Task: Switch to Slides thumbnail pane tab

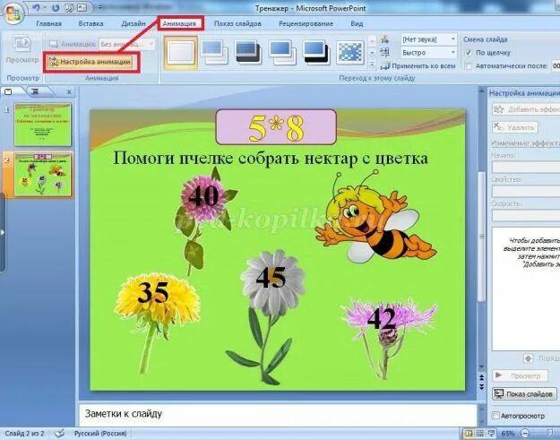Action: (x=8, y=91)
